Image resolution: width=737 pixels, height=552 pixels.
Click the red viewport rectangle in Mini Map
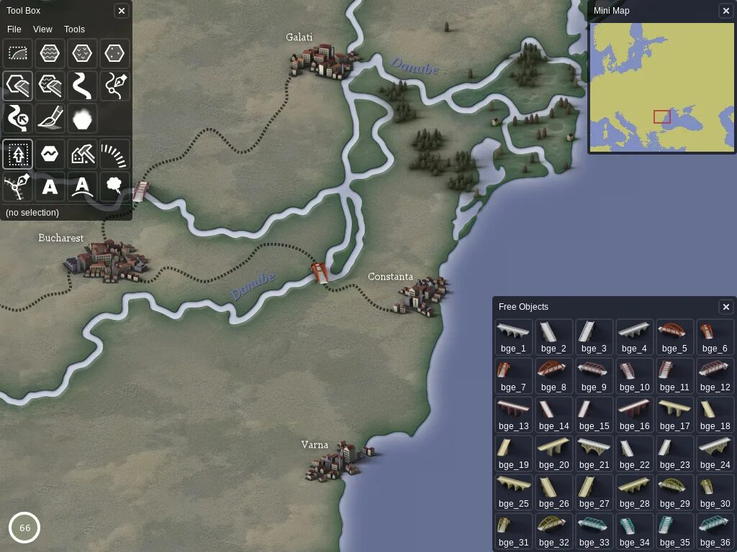[662, 117]
